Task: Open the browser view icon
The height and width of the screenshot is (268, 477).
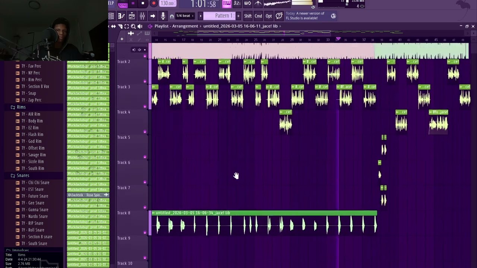Action: [x=111, y=16]
